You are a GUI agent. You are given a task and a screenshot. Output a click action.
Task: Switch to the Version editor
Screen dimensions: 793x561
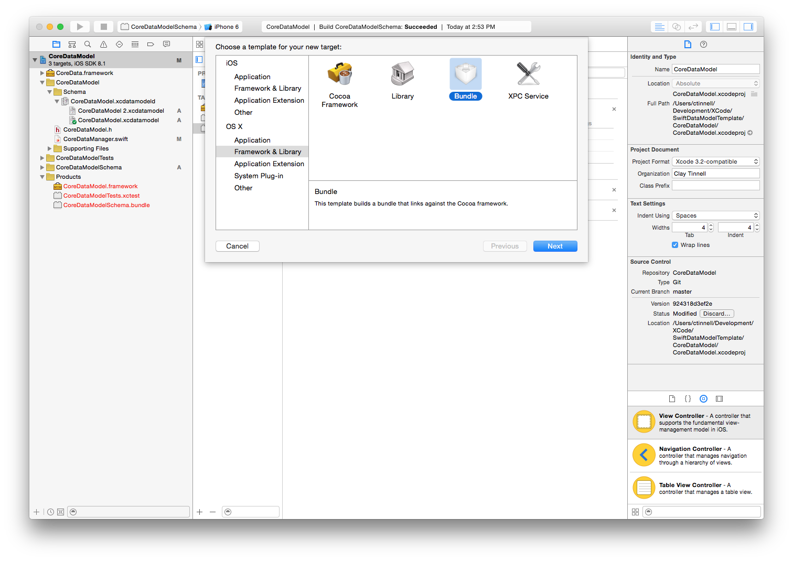[x=693, y=27]
